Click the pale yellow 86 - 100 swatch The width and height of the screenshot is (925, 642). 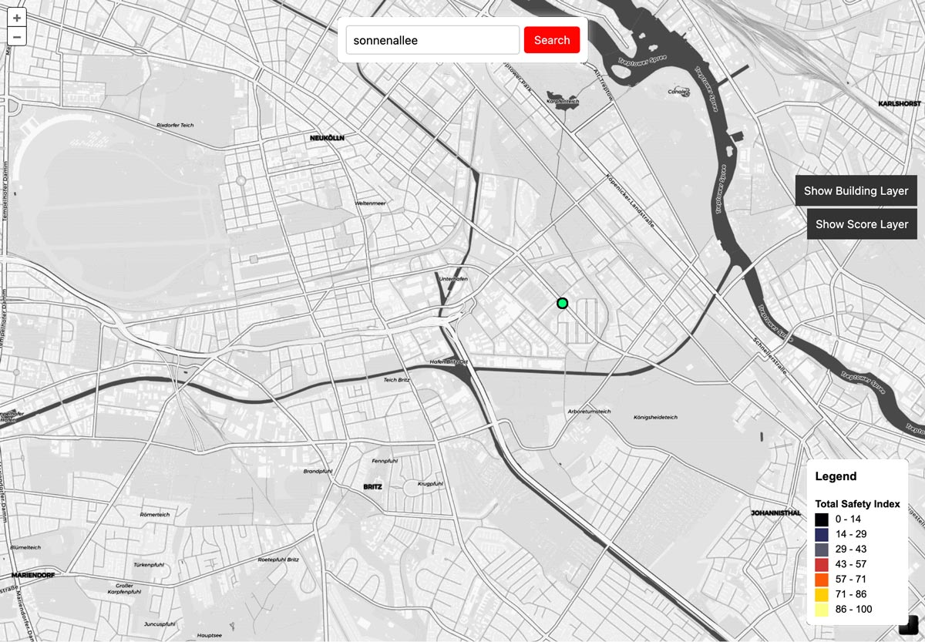pos(822,610)
